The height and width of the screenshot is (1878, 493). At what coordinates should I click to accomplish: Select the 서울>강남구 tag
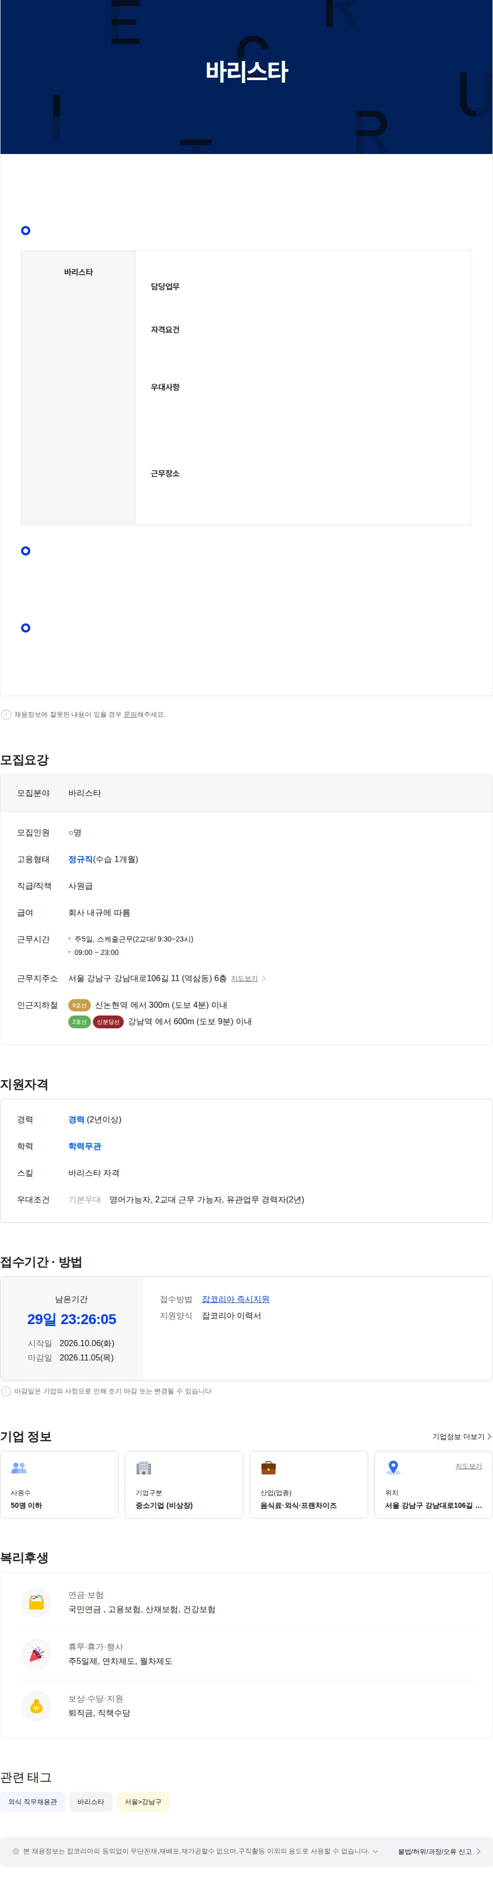[143, 1802]
